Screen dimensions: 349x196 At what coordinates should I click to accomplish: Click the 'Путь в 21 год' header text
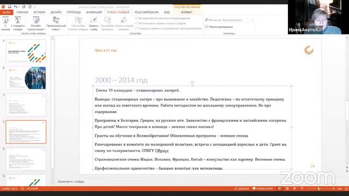coord(105,50)
